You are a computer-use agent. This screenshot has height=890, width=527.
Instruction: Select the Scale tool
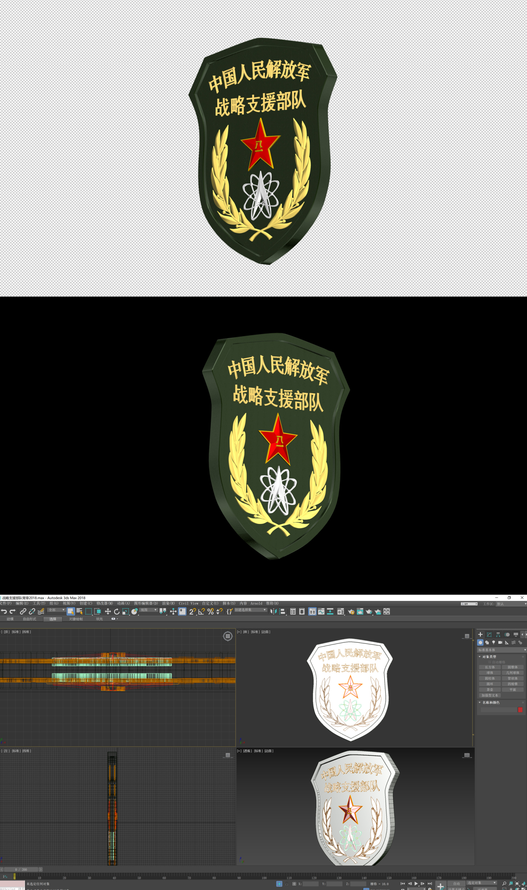(126, 611)
